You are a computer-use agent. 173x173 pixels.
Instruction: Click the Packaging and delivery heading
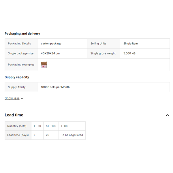tap(22, 34)
